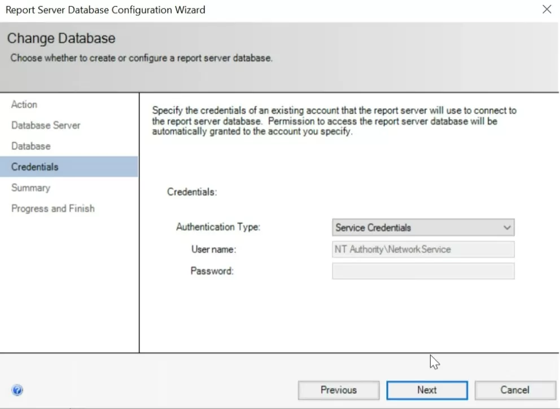Screen dimensions: 560x409
Task: Go to the Database Server step
Action: click(45, 125)
